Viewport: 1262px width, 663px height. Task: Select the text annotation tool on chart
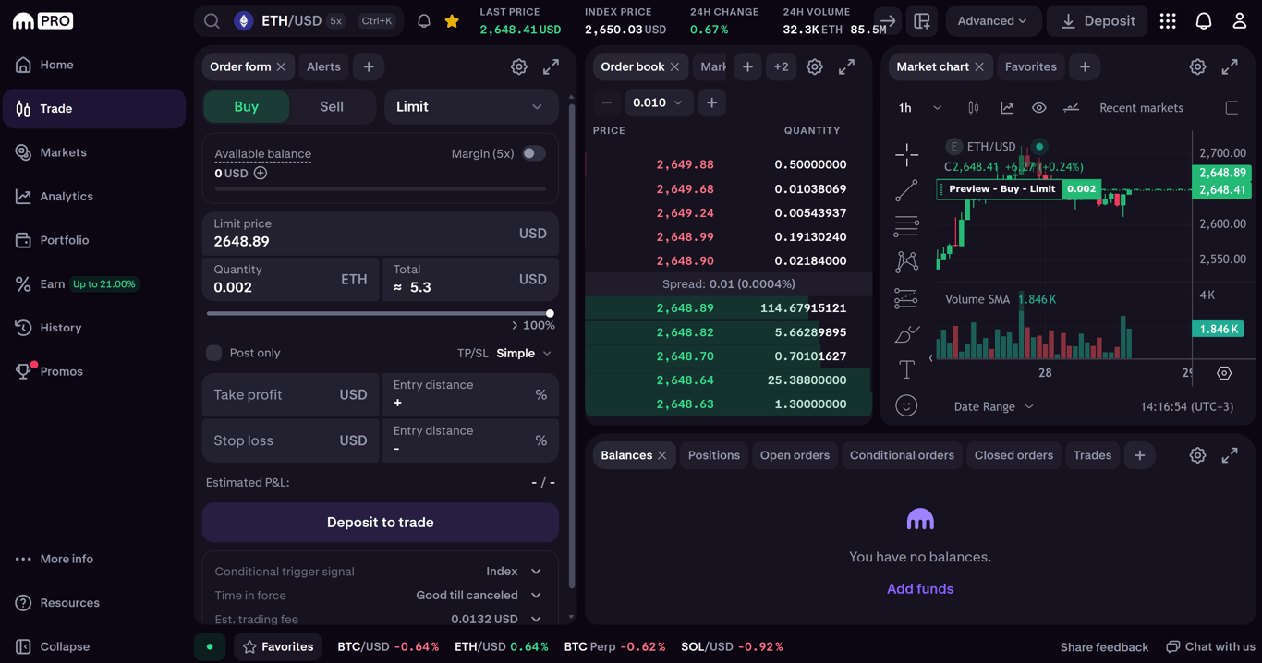point(906,370)
